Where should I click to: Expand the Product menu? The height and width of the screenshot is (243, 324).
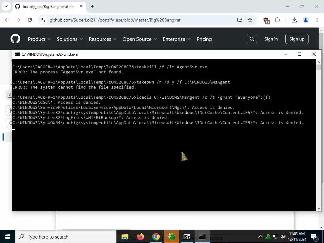click(x=39, y=39)
